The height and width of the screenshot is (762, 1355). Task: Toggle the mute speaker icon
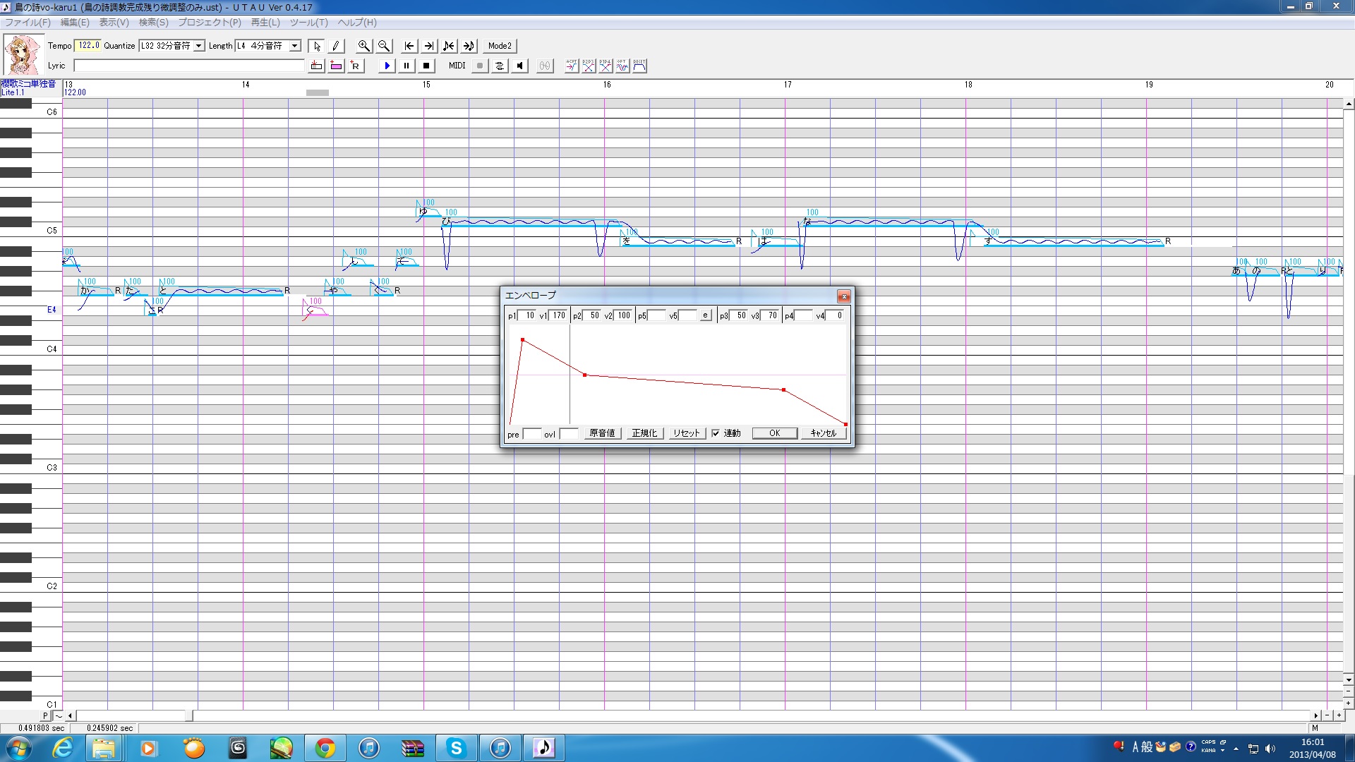point(520,66)
